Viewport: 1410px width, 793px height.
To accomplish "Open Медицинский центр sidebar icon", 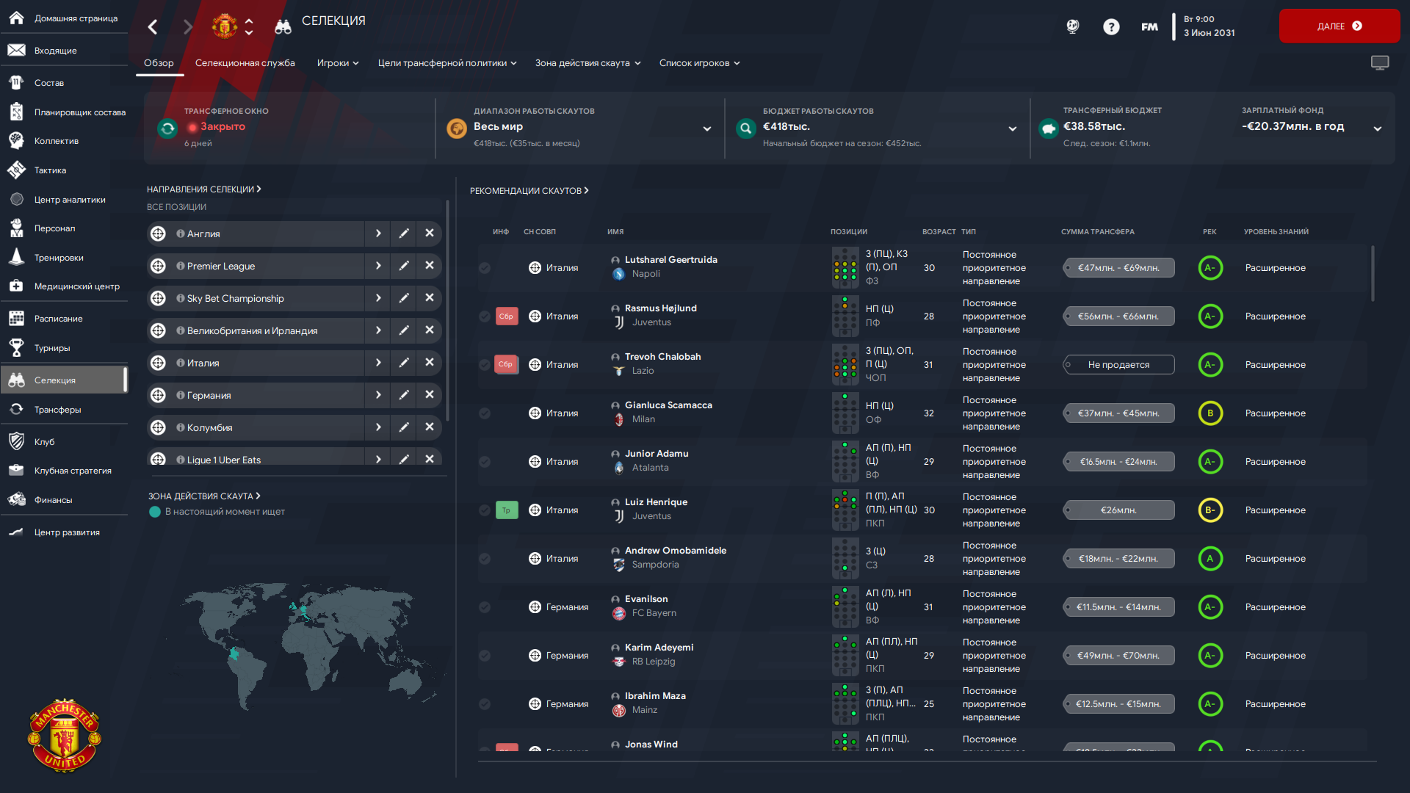I will (x=16, y=286).
